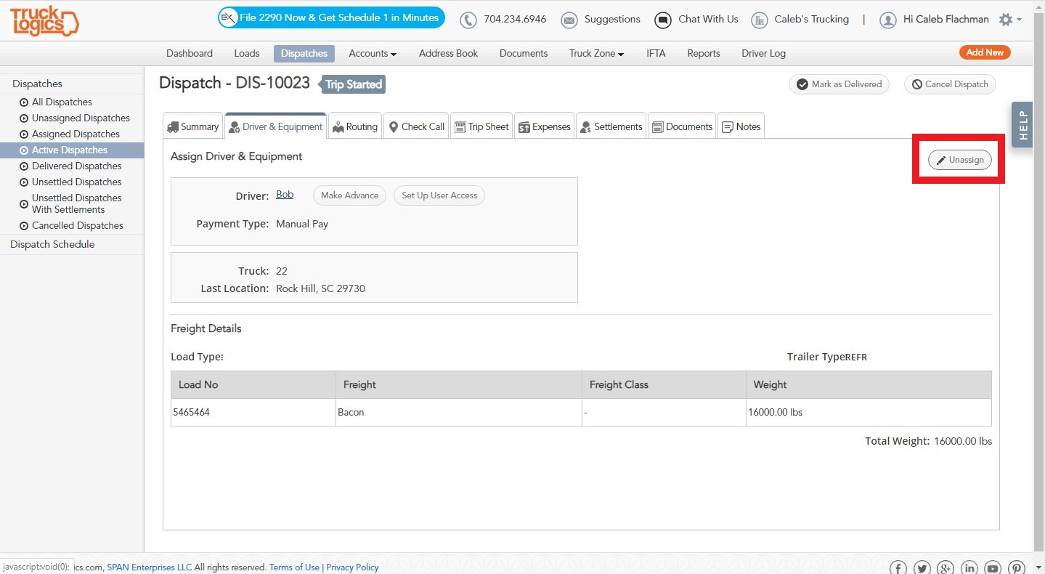Select Active Dispatches in sidebar

click(x=72, y=150)
